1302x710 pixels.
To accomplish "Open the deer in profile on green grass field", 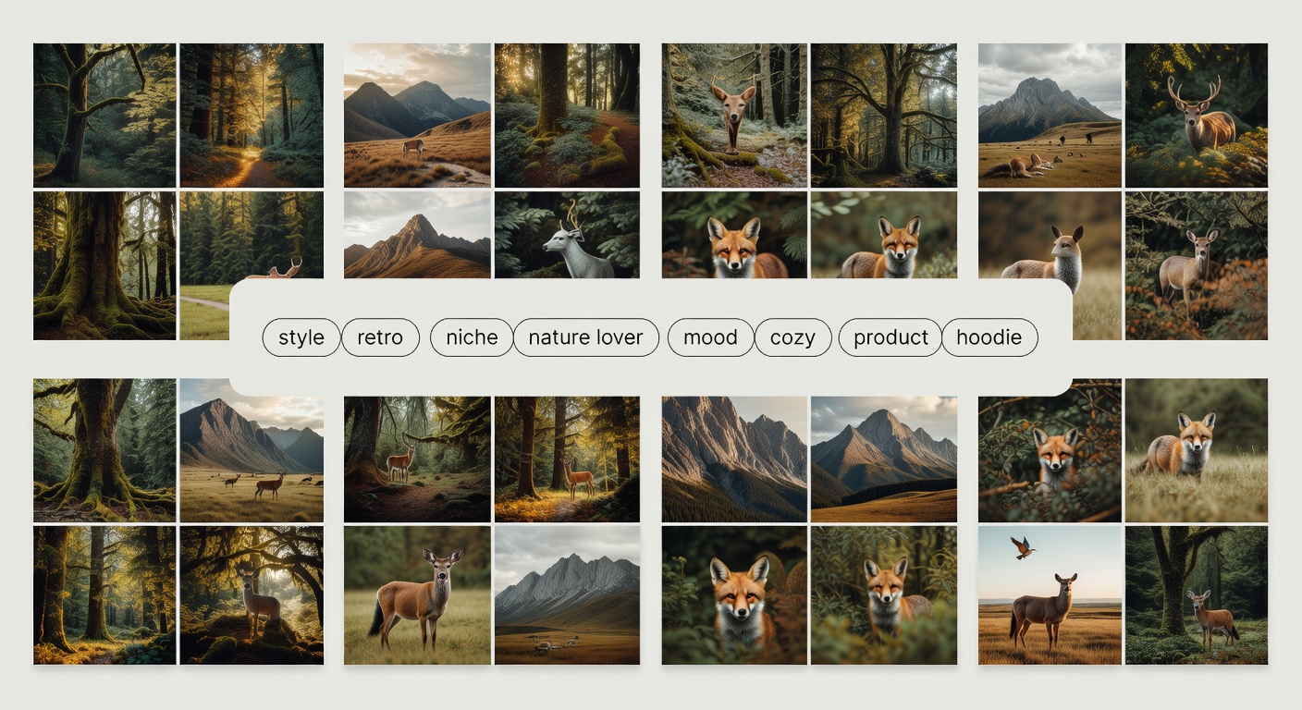I will click(417, 595).
